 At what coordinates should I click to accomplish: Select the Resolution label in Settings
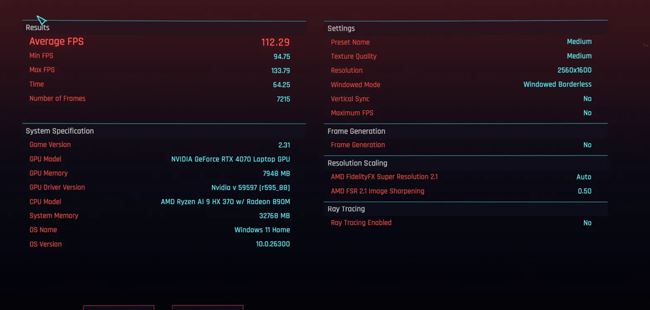click(347, 70)
